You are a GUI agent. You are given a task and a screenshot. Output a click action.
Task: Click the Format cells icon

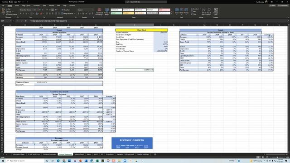point(186,11)
